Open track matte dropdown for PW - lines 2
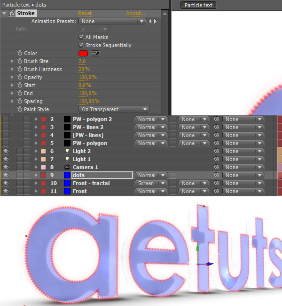The width and height of the screenshot is (282, 306). click(x=194, y=127)
